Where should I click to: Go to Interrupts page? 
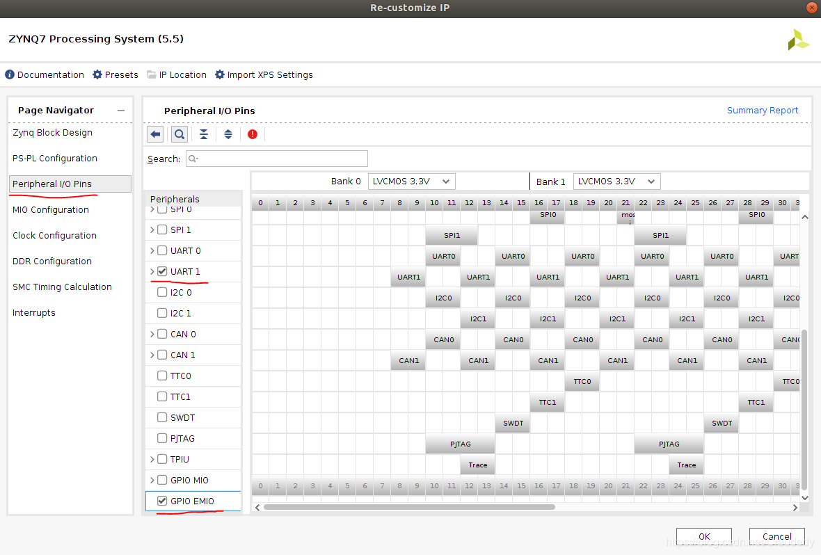point(34,312)
